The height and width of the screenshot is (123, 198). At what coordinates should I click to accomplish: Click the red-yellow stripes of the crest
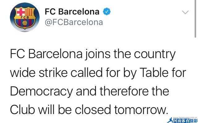(x=30, y=12)
